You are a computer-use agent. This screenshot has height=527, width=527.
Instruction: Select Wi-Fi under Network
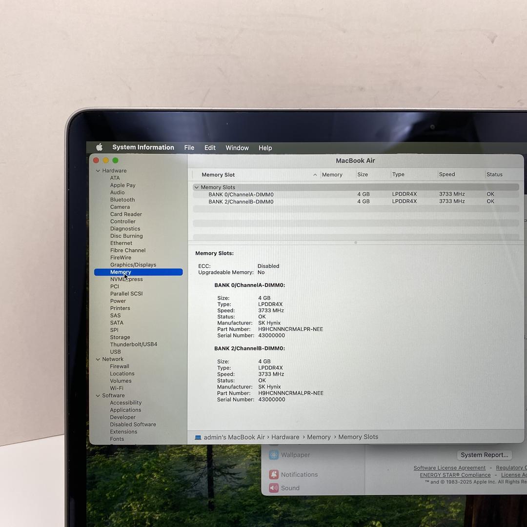117,388
